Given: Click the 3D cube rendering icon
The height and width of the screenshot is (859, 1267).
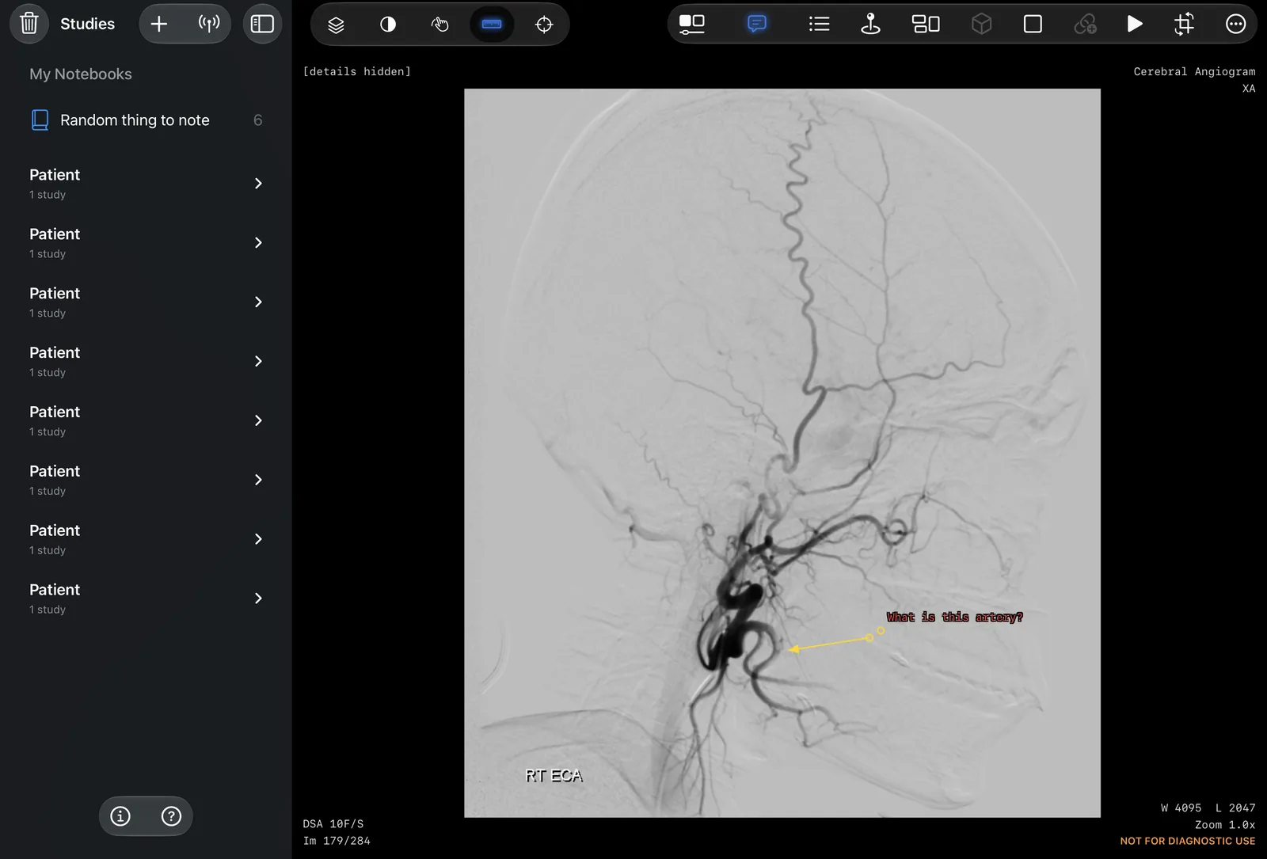Looking at the screenshot, I should 982,25.
